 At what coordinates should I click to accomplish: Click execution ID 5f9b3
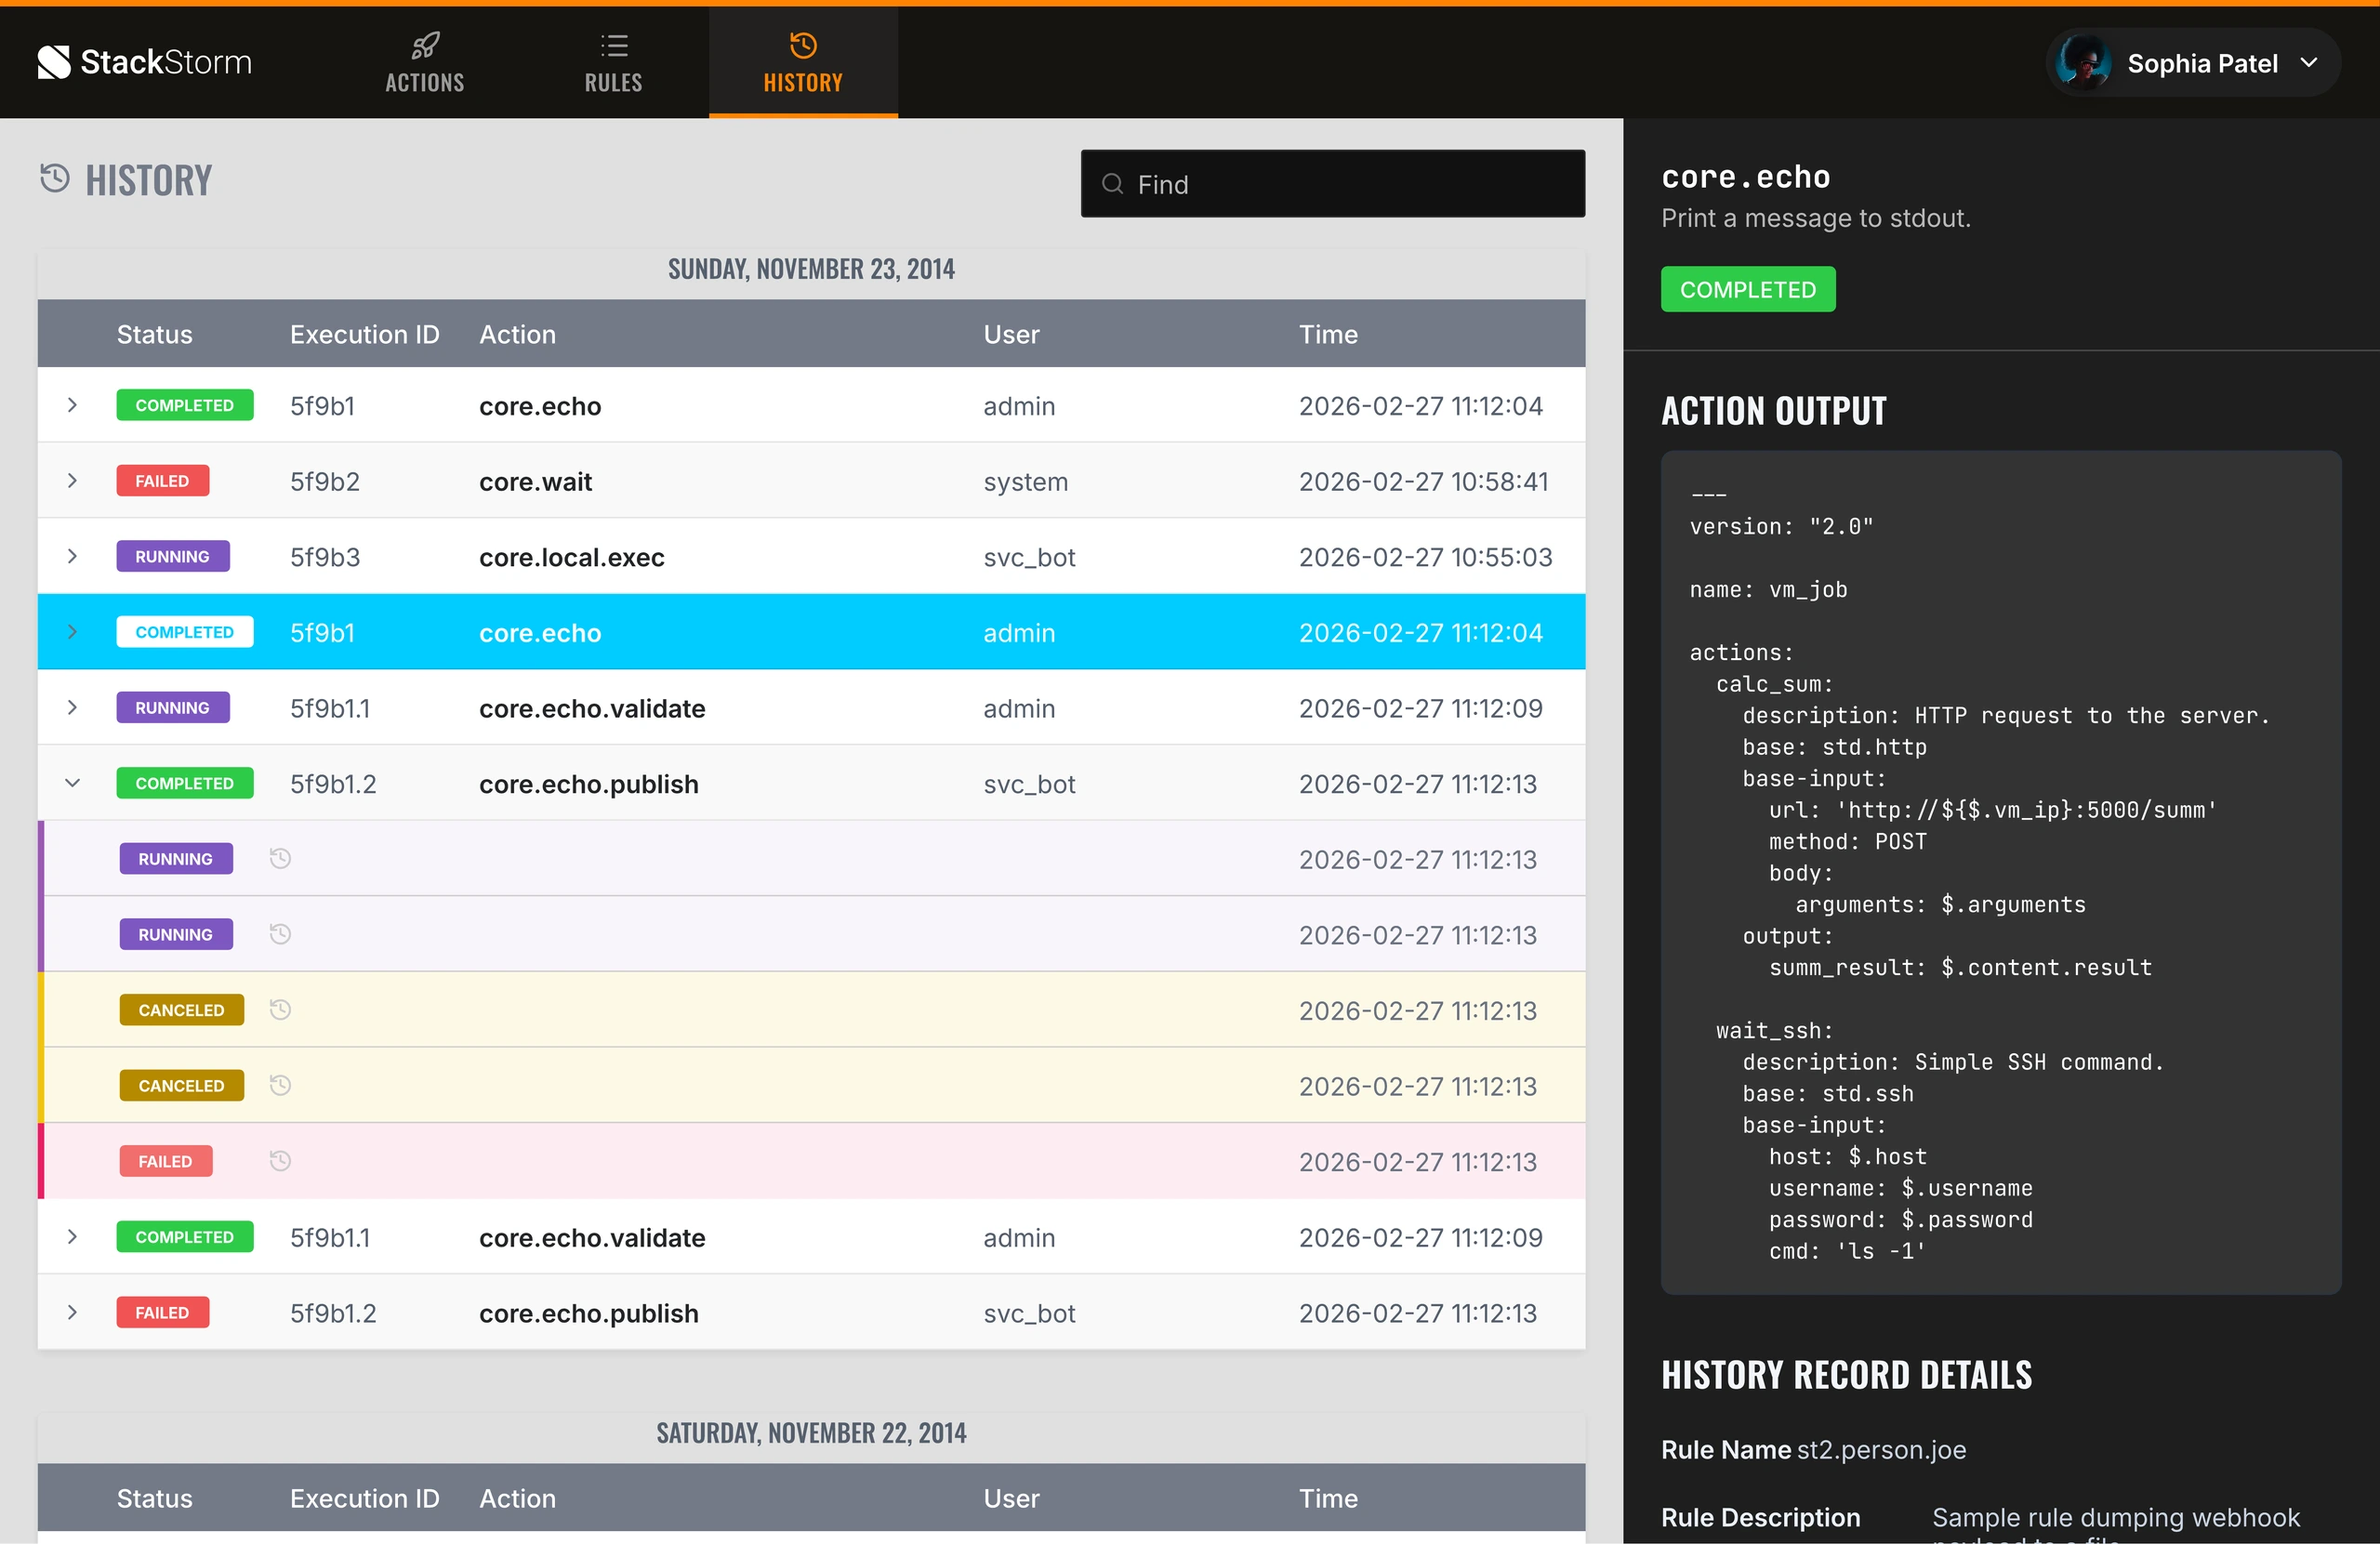point(325,557)
